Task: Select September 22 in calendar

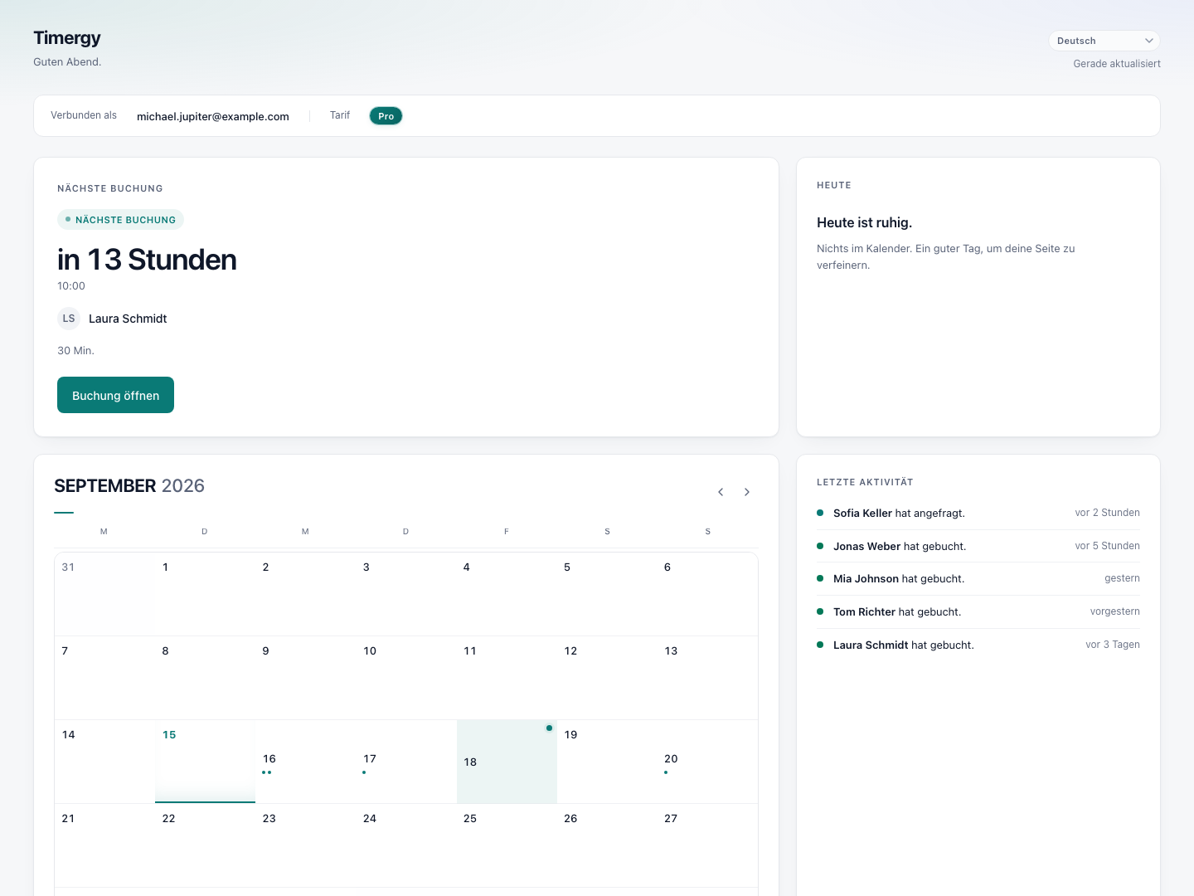Action: pyautogui.click(x=205, y=845)
